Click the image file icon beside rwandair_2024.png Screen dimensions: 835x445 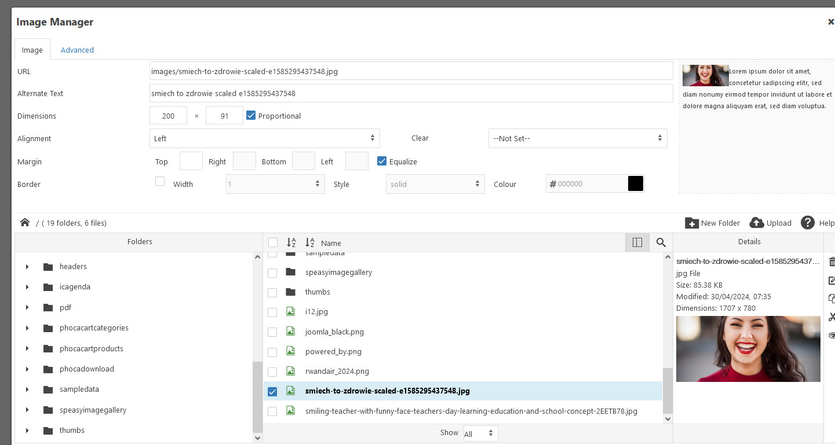291,371
